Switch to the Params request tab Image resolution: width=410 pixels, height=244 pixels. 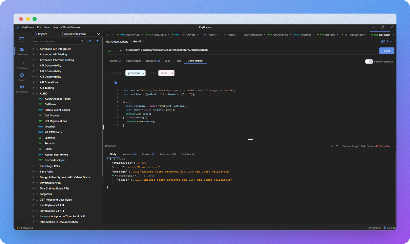(115, 61)
